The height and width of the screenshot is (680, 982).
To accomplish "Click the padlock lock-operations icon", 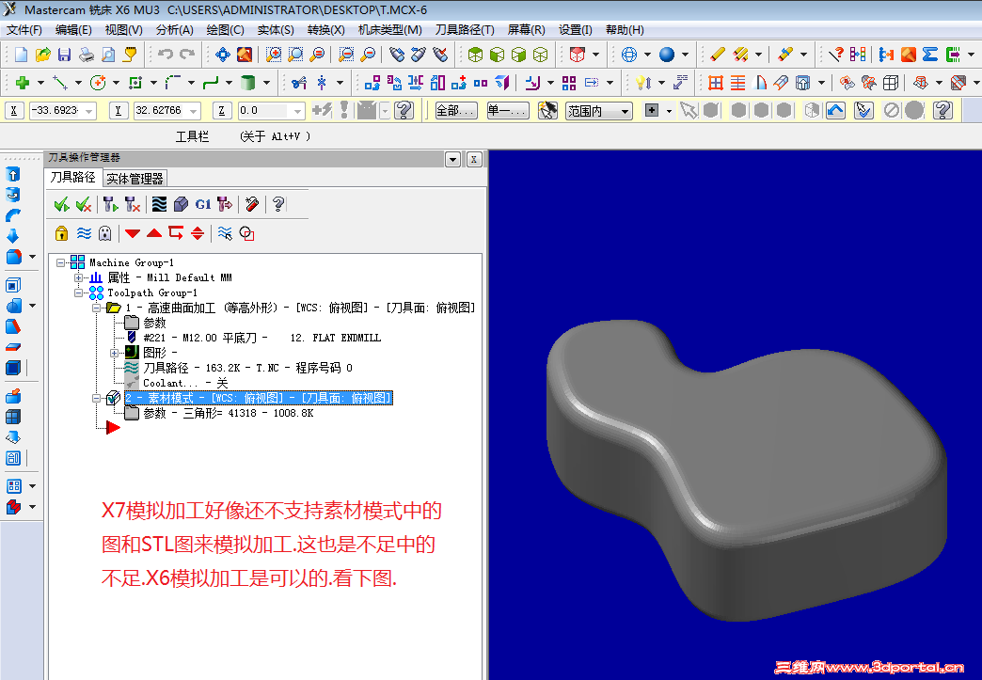I will click(x=61, y=233).
